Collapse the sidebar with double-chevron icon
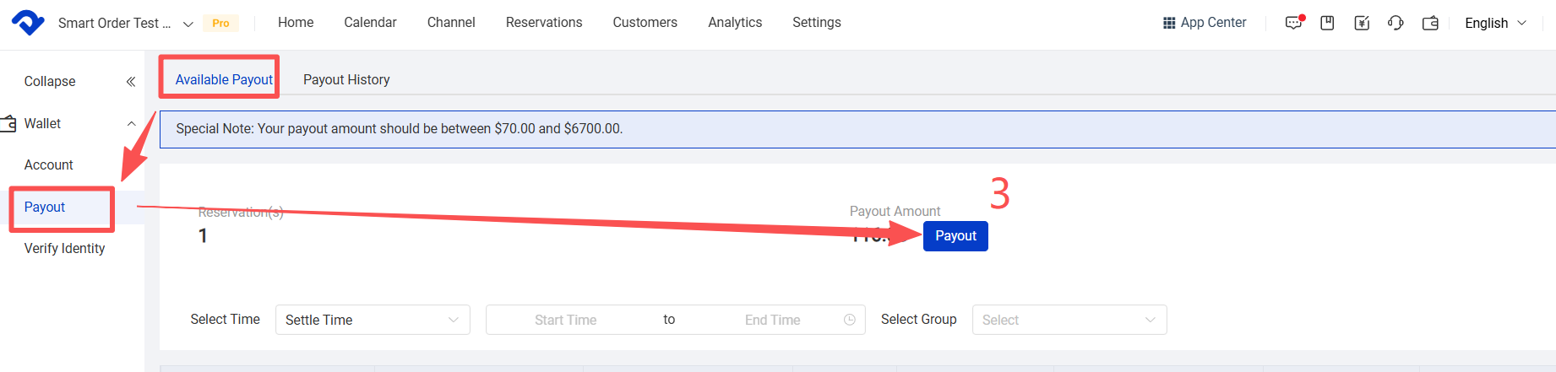The height and width of the screenshot is (372, 1556). tap(131, 82)
